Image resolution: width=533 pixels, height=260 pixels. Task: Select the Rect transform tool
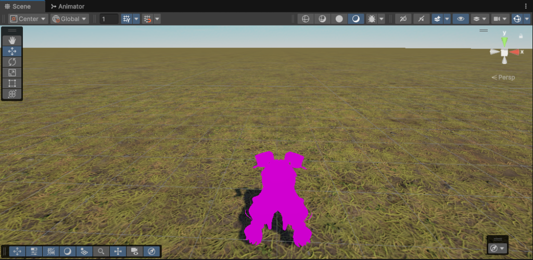click(12, 83)
